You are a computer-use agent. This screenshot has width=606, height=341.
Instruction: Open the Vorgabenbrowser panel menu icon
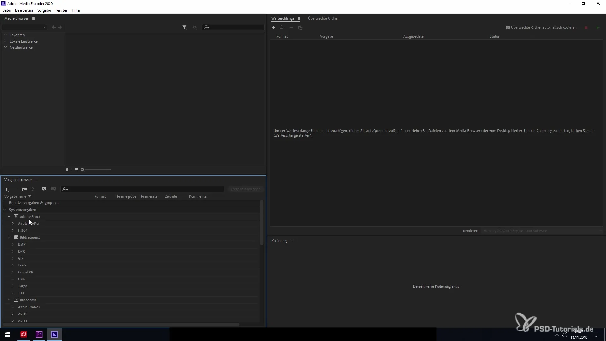pyautogui.click(x=37, y=180)
